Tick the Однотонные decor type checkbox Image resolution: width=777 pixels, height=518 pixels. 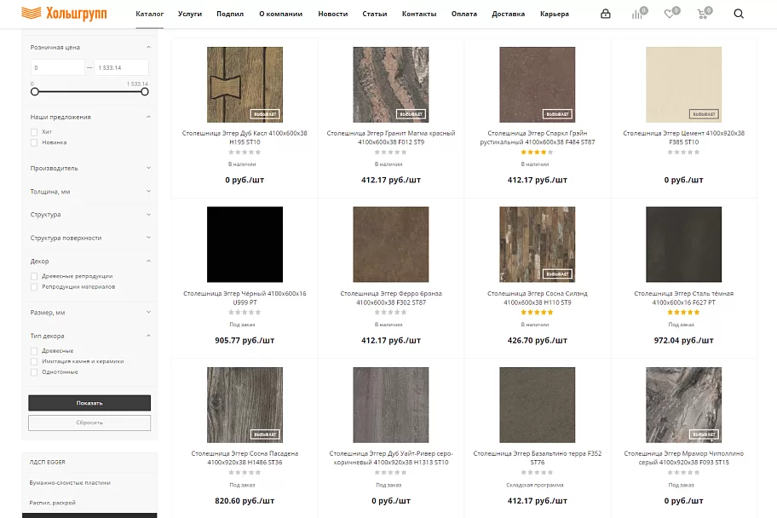34,372
